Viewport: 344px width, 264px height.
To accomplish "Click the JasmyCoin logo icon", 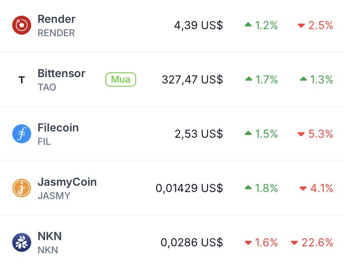I will [x=22, y=188].
